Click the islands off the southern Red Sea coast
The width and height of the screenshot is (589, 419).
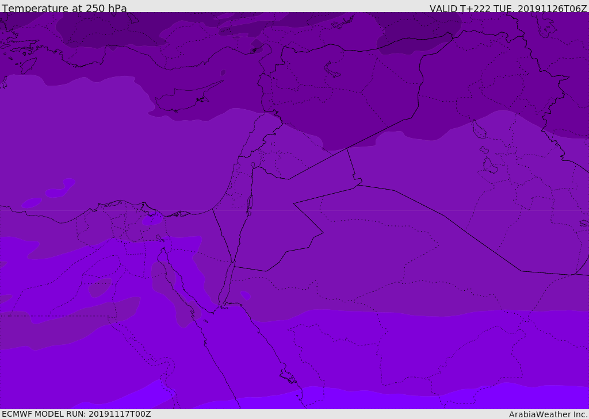coord(288,376)
